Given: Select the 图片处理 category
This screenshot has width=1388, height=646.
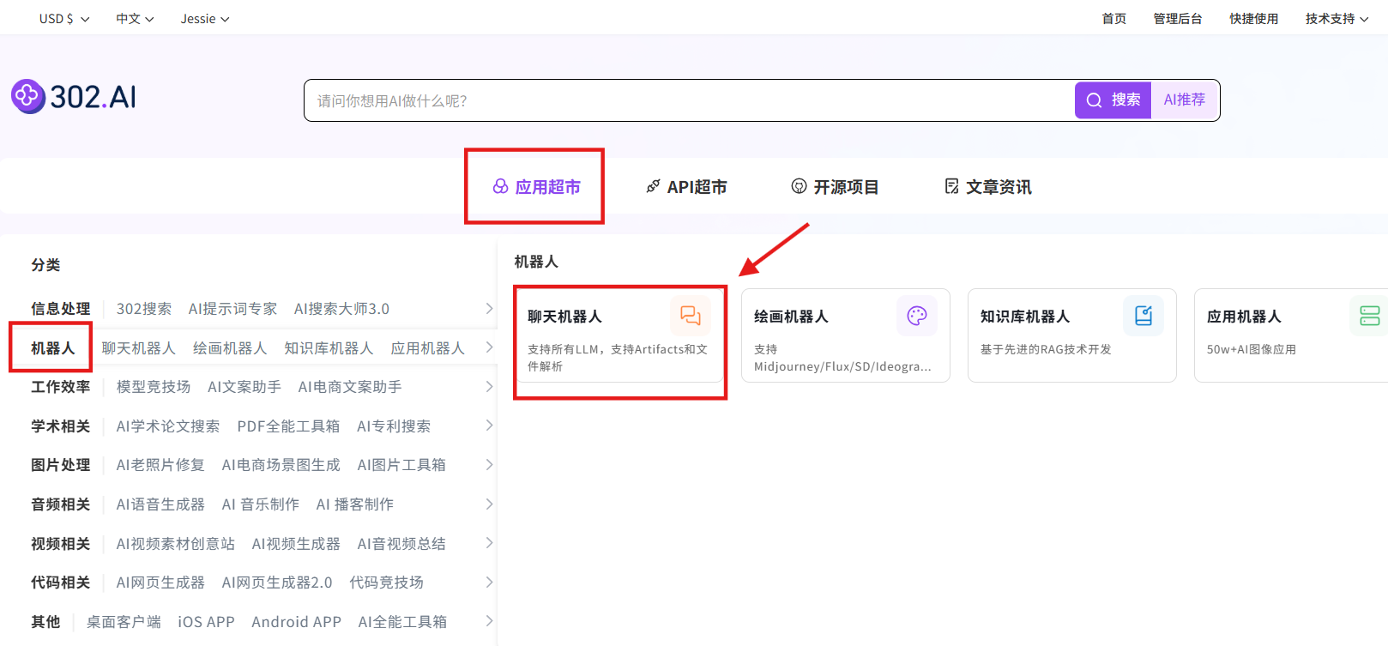Looking at the screenshot, I should pos(61,465).
